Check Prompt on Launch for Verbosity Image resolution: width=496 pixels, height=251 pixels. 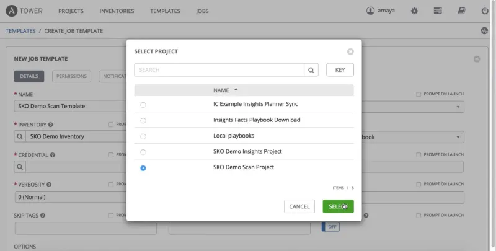tap(111, 184)
